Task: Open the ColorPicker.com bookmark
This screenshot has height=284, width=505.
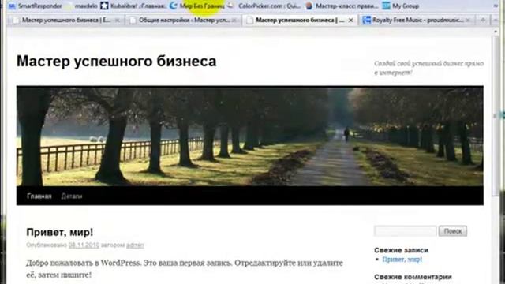Action: 265,6
